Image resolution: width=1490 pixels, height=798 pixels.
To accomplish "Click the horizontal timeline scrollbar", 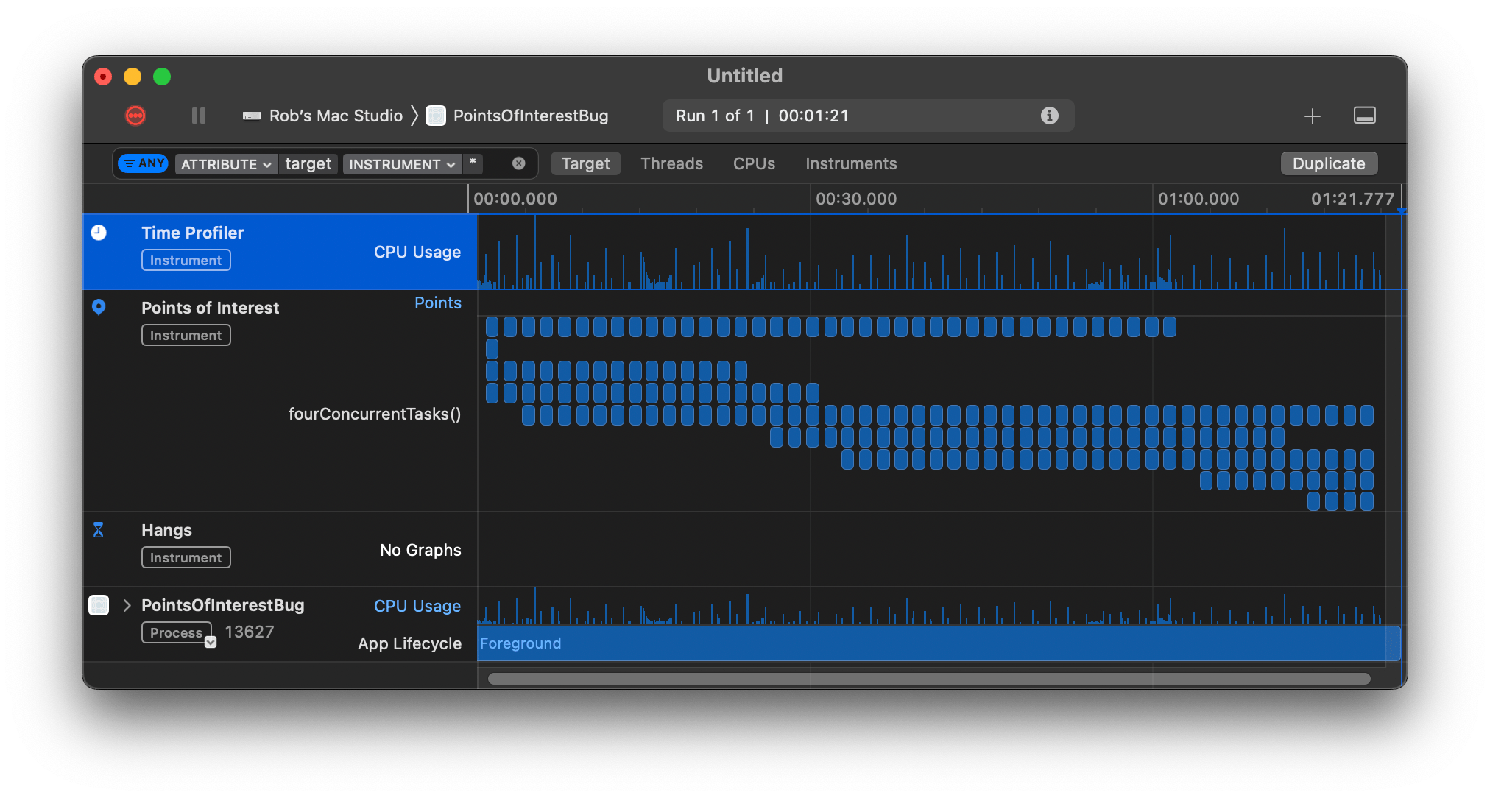I will (928, 679).
